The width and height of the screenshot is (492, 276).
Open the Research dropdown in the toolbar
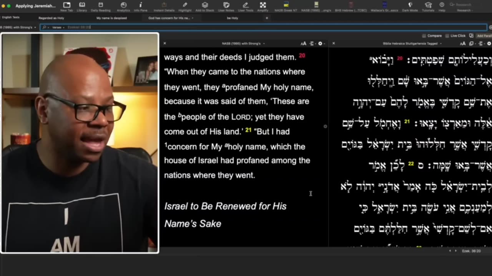coord(465,10)
